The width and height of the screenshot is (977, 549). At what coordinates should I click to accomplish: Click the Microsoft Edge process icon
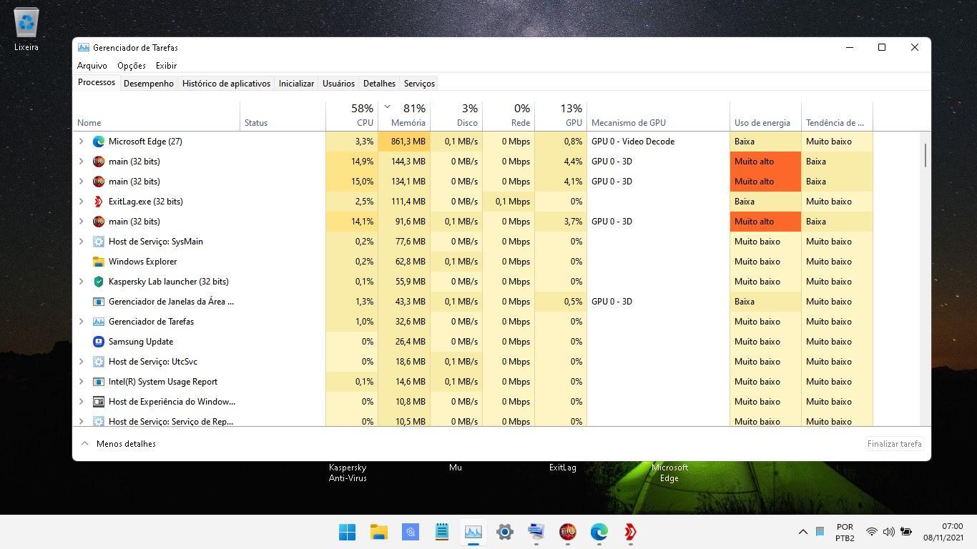(99, 142)
